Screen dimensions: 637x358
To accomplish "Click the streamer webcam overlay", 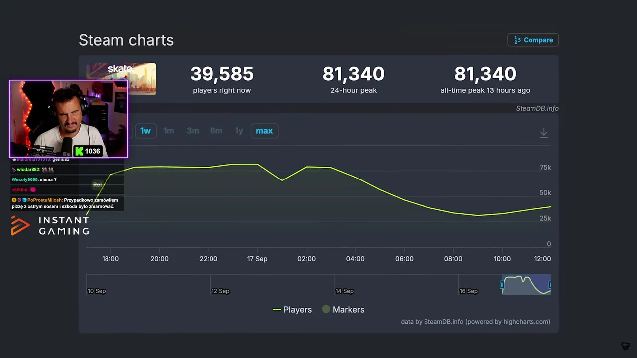I will tap(69, 119).
